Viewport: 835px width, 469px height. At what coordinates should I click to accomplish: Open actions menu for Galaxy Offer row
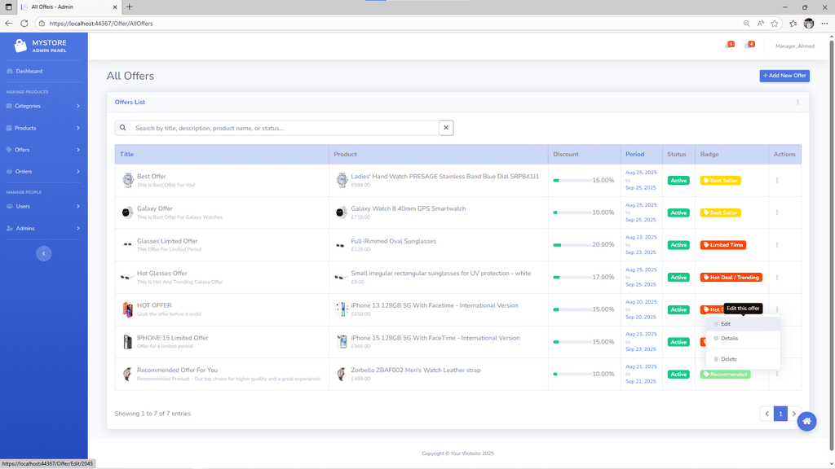point(776,213)
